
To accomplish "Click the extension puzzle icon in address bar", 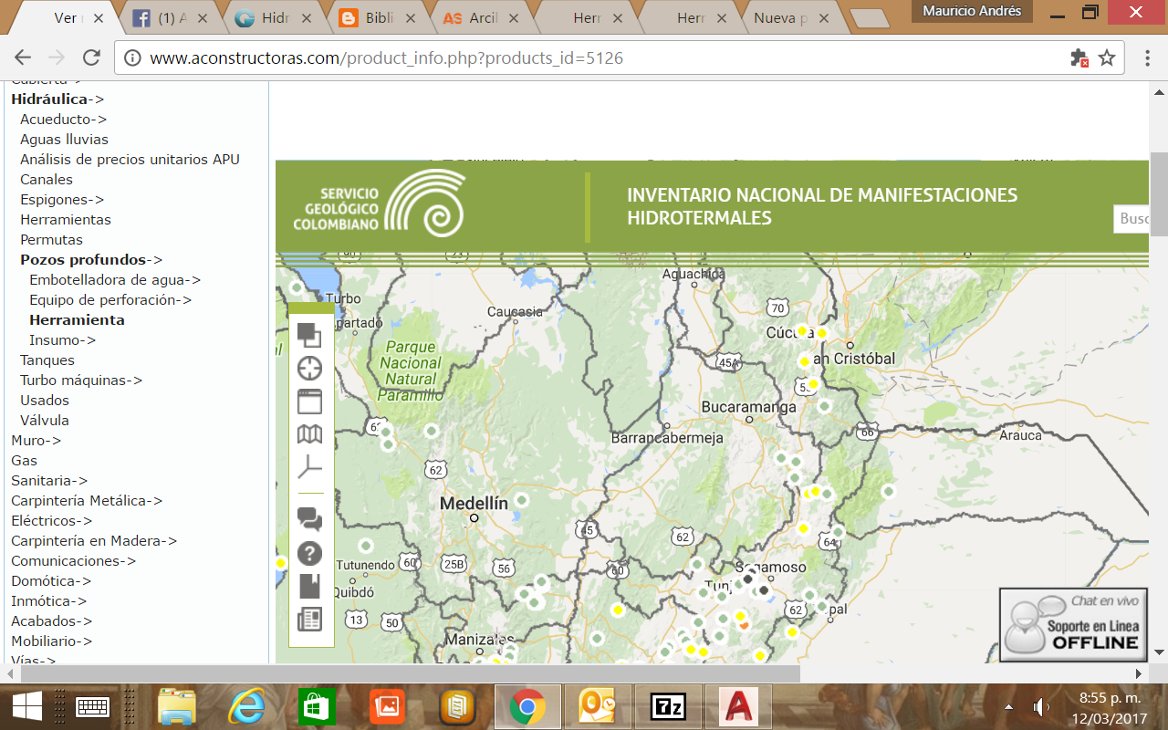I will [1079, 57].
